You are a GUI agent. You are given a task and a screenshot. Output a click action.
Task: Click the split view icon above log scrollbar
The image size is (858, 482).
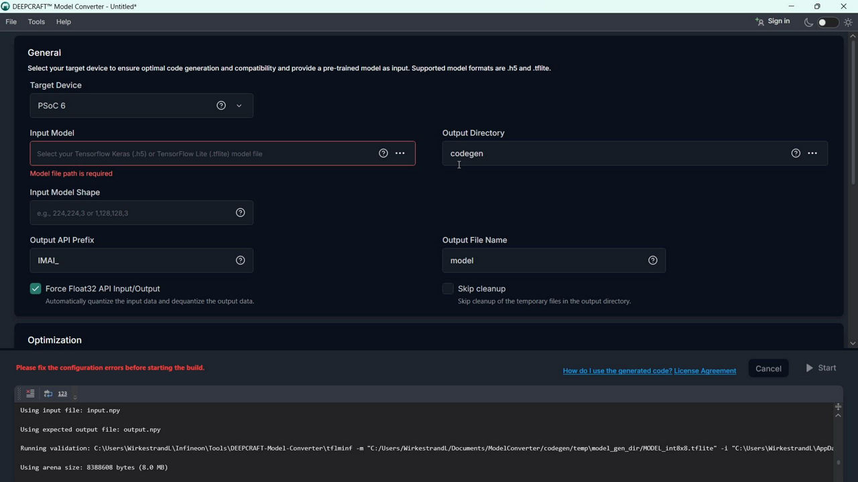(x=838, y=406)
